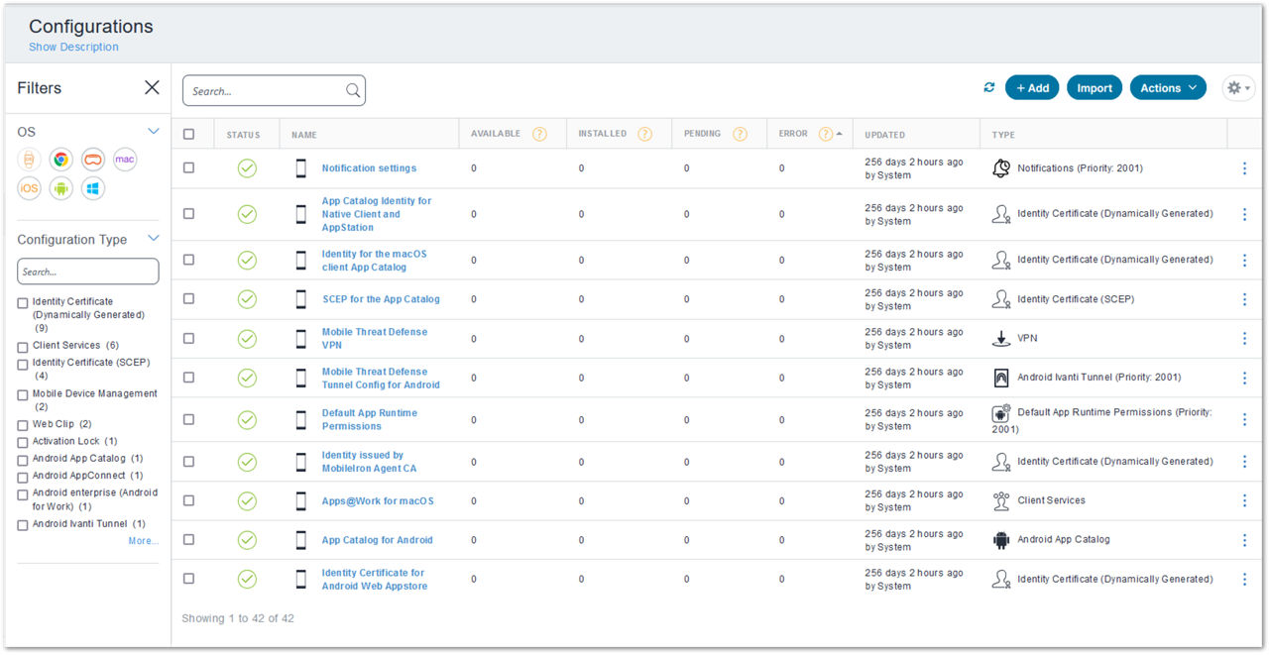Screen dimensions: 1269x655
Task: Filter by mac OS icon
Action: [125, 159]
